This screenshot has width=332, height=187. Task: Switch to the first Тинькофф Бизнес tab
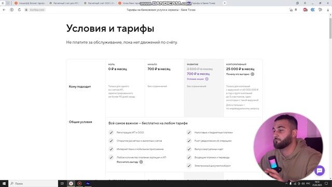(30, 3)
